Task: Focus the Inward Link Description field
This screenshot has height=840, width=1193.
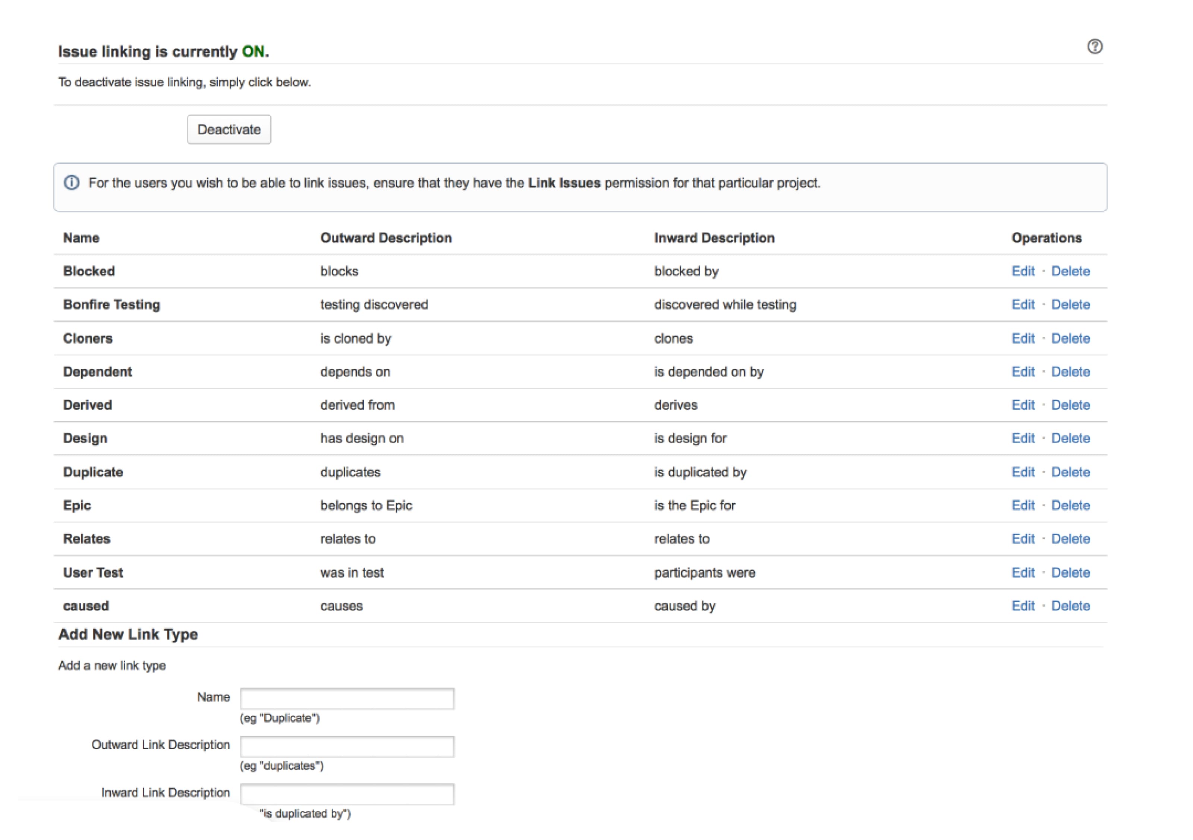Action: click(347, 794)
